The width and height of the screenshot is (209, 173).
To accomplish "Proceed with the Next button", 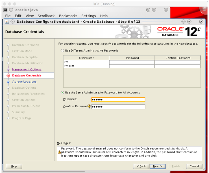I will [158, 166].
